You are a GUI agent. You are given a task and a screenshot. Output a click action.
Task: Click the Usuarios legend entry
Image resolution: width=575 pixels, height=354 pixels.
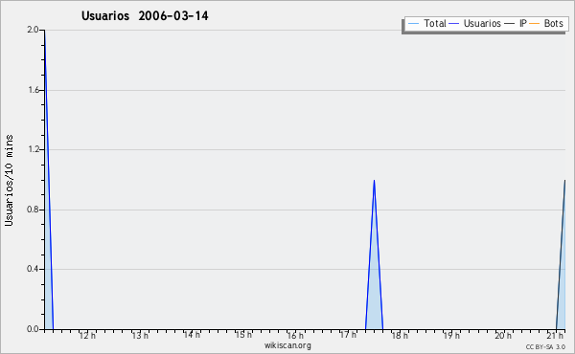tap(475, 23)
